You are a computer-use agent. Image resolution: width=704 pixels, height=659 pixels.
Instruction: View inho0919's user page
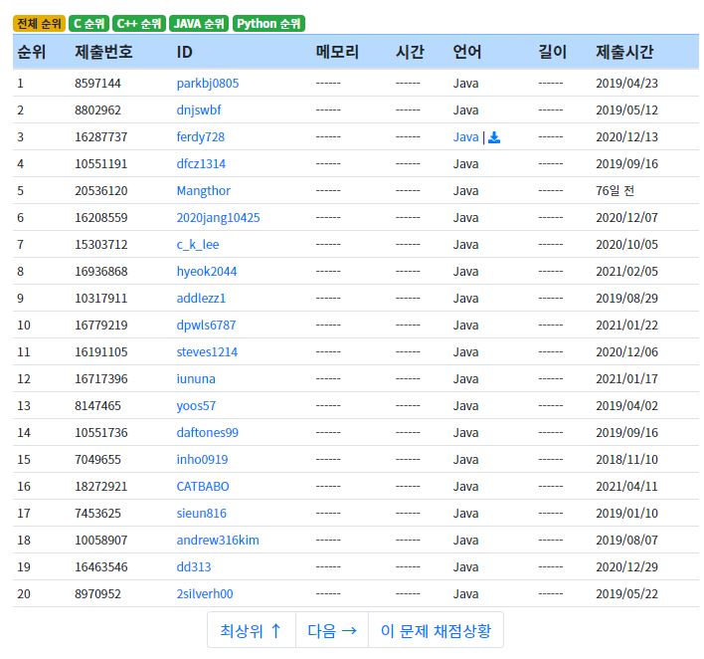click(202, 460)
